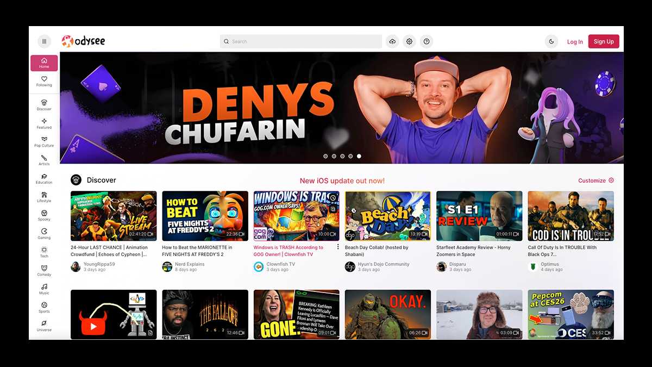Viewport: 652px width, 367px height.
Task: Collapse the sidebar with the menu button
Action: (44, 41)
